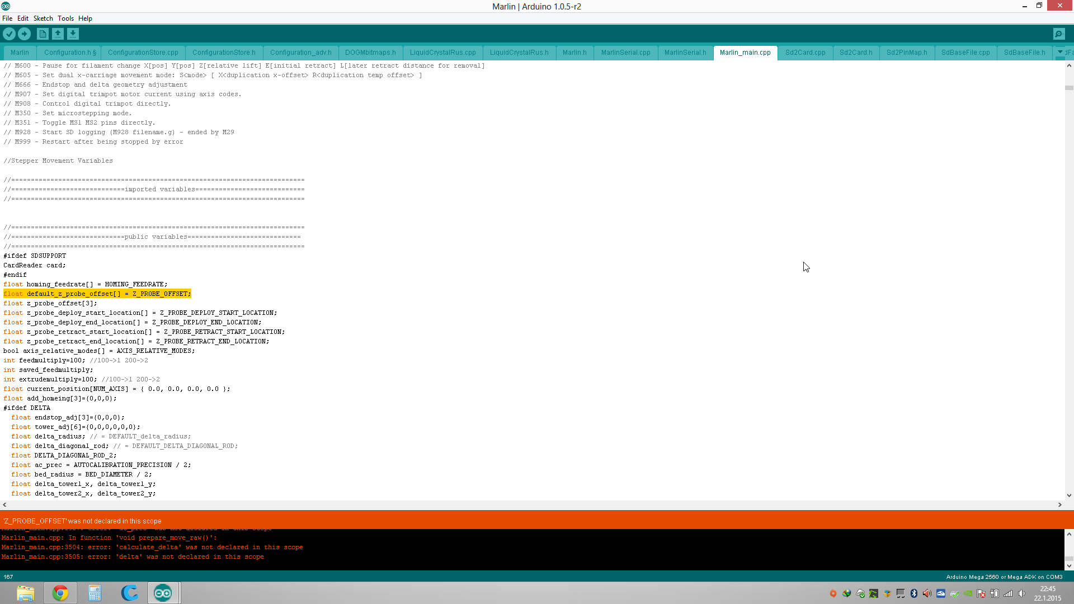Switch to the Configuration_adv.h tab
1074x604 pixels.
301,53
